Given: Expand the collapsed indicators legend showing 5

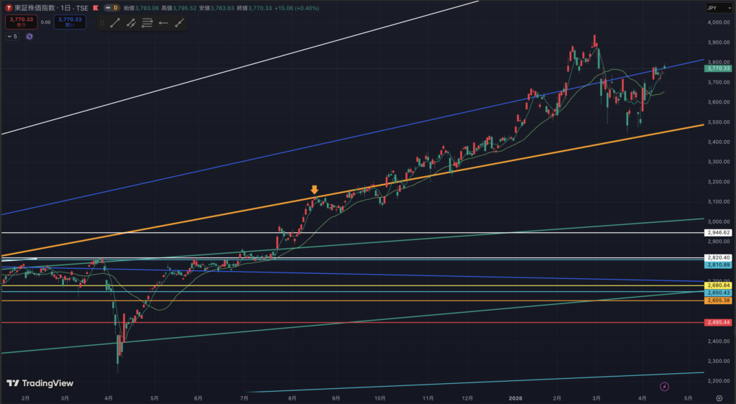Looking at the screenshot, I should coord(12,36).
